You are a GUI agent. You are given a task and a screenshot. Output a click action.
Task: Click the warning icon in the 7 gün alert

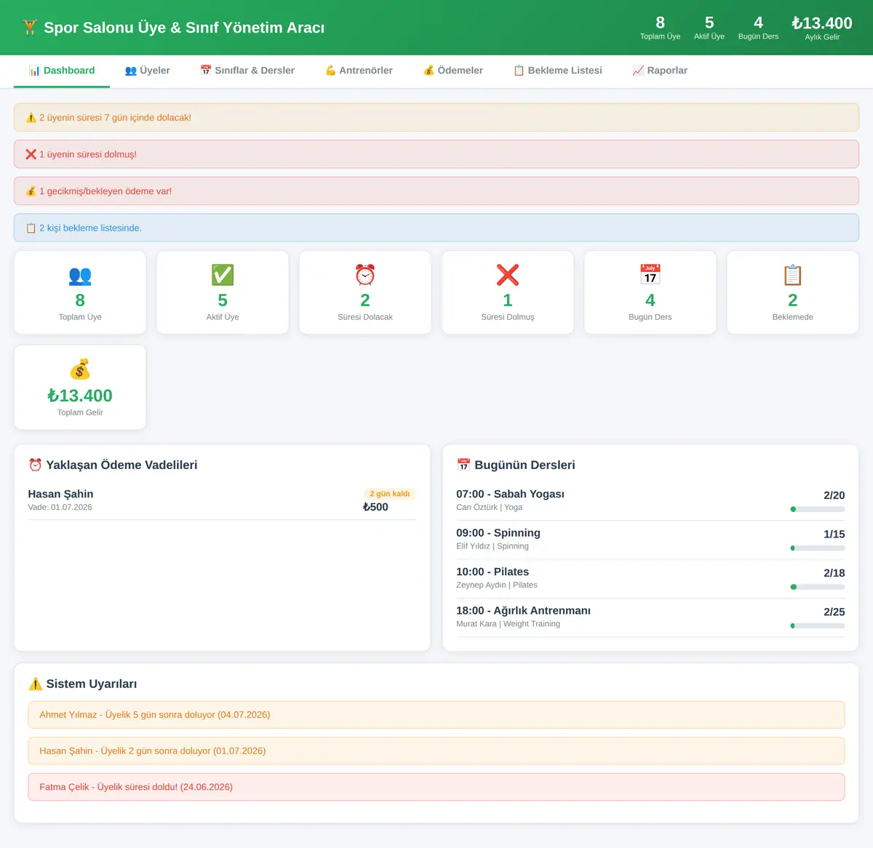pyautogui.click(x=31, y=118)
